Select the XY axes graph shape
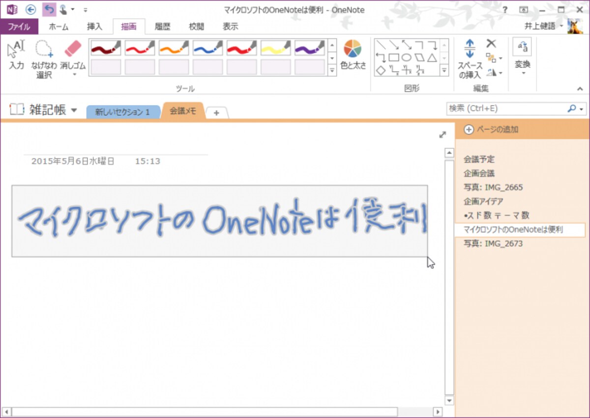The image size is (590, 418). [x=393, y=71]
